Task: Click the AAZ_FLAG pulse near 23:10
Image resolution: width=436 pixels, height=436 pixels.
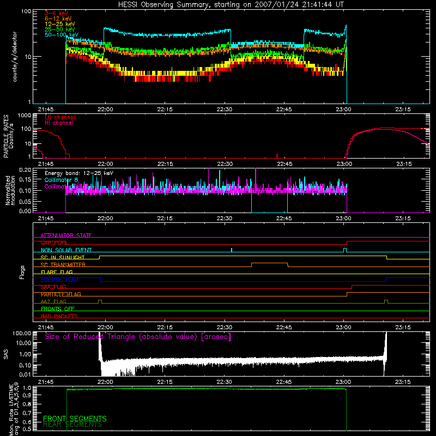Action: pyautogui.click(x=386, y=301)
